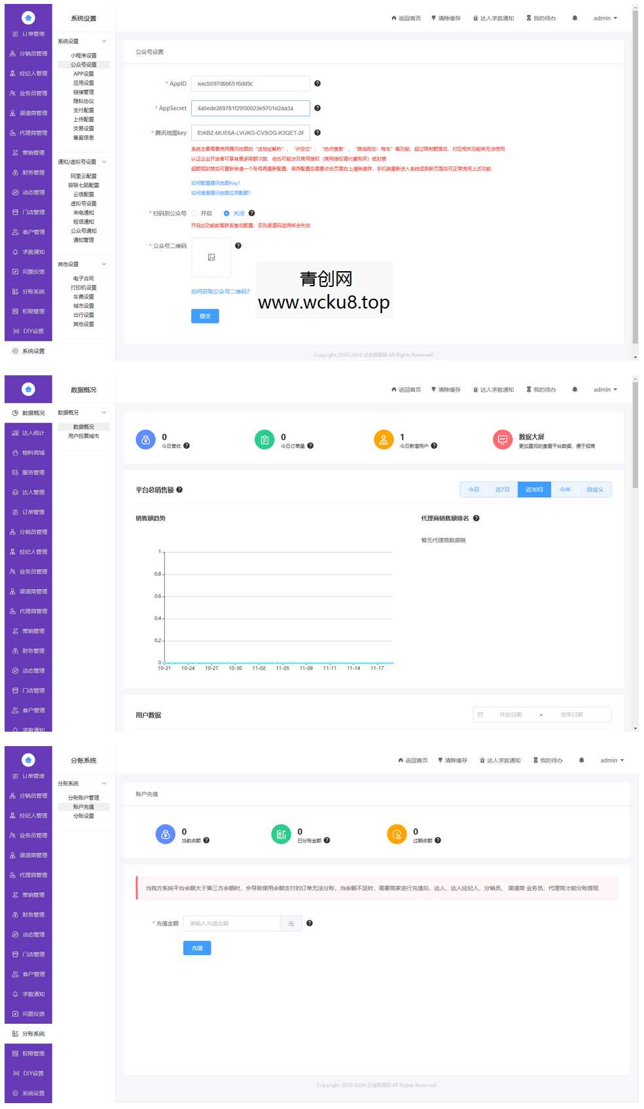644x1109 pixels.
Task: Click calendar icon in 用户数据 date range
Action: point(480,715)
